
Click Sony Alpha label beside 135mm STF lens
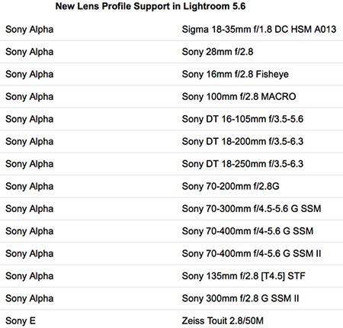click(x=30, y=276)
